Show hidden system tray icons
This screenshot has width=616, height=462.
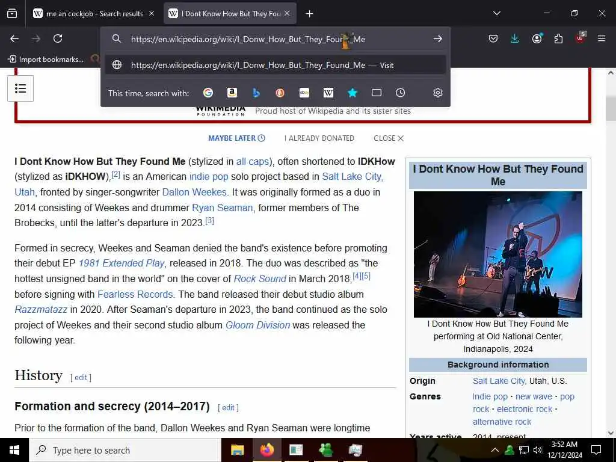495,450
